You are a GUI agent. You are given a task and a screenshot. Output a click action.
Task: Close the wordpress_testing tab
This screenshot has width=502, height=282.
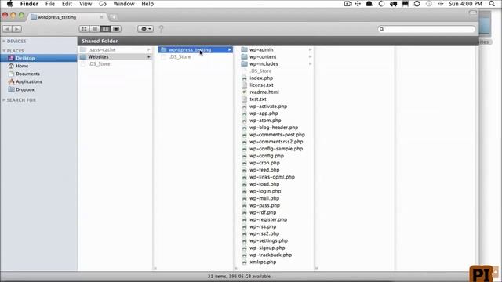tap(101, 17)
